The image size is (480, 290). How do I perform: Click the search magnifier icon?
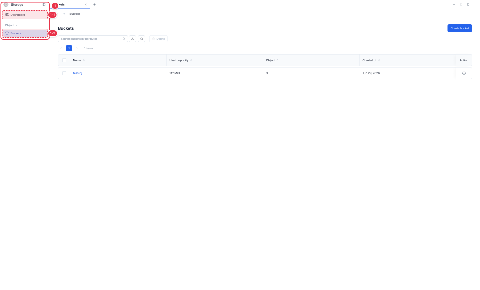pos(124,39)
